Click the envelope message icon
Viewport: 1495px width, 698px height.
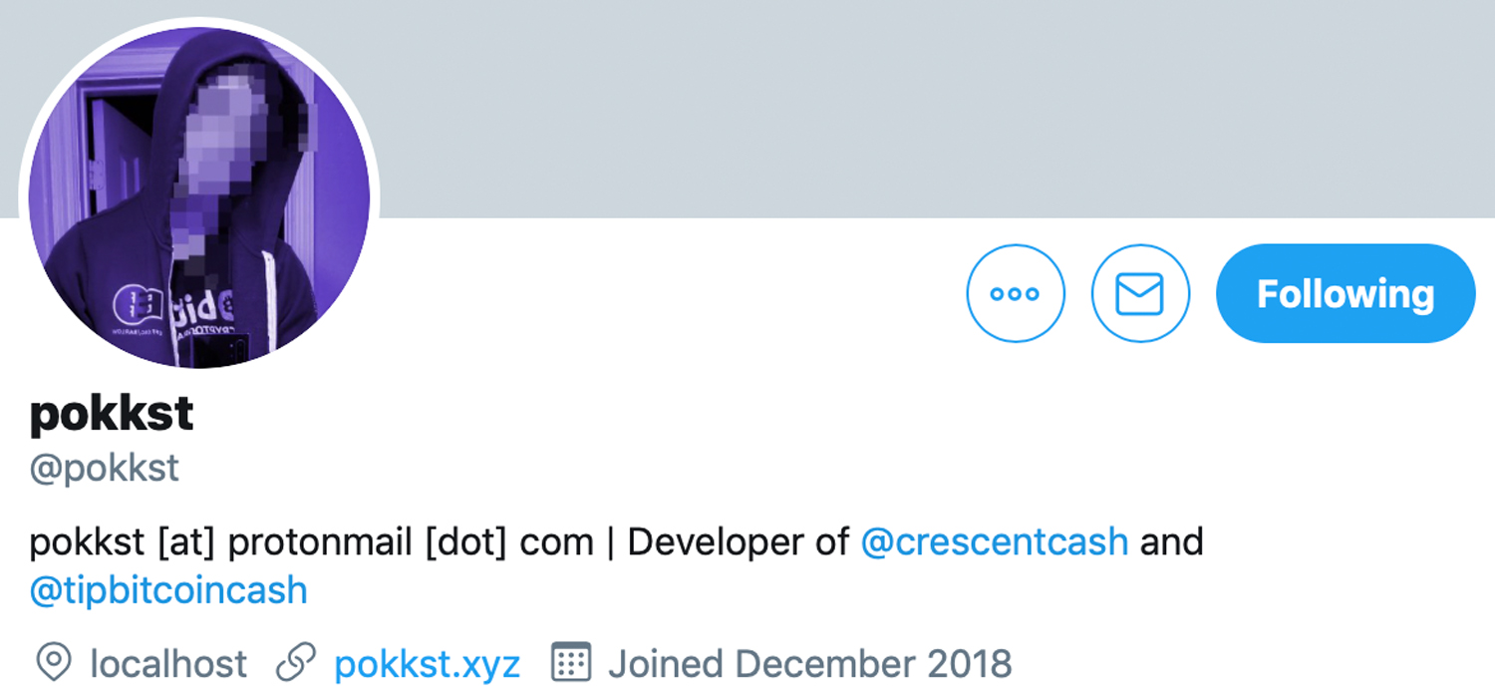[x=1140, y=294]
